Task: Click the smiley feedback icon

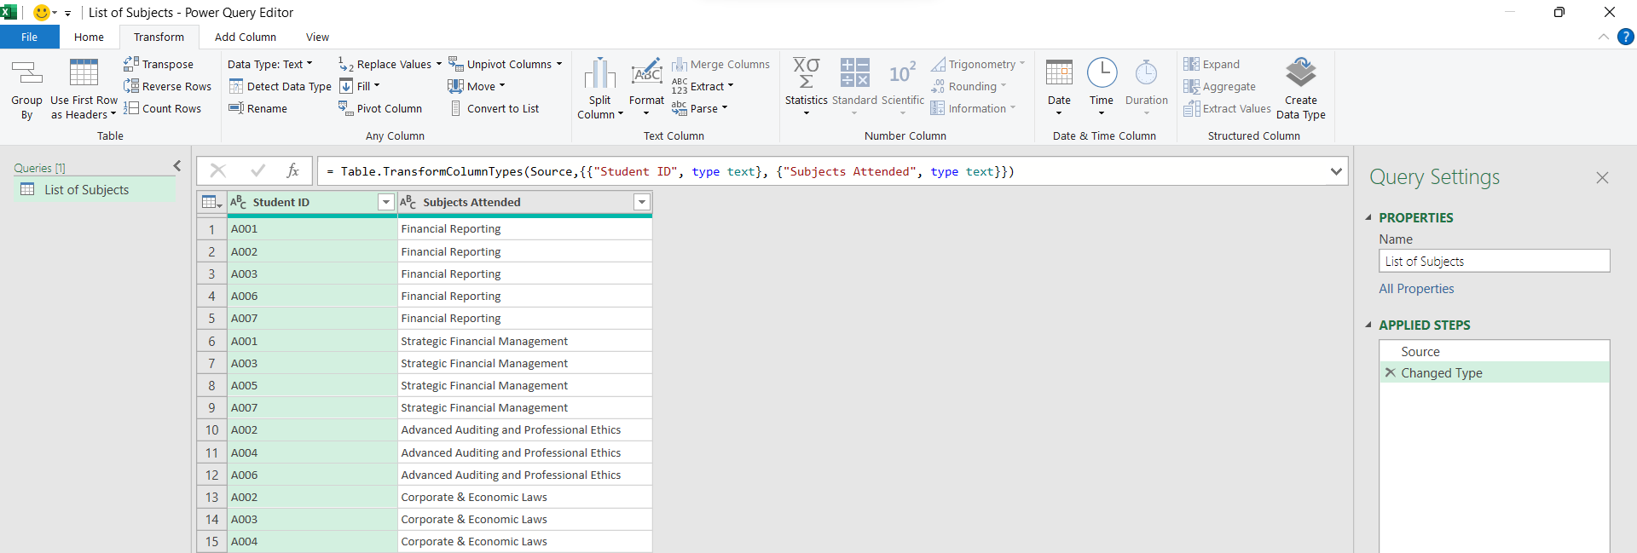Action: pyautogui.click(x=41, y=12)
